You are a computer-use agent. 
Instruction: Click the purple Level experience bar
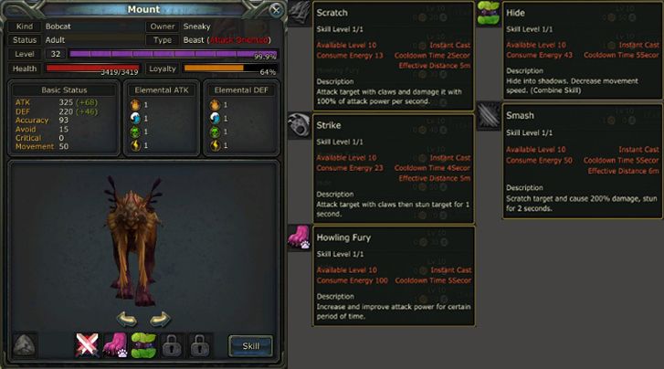[x=174, y=54]
